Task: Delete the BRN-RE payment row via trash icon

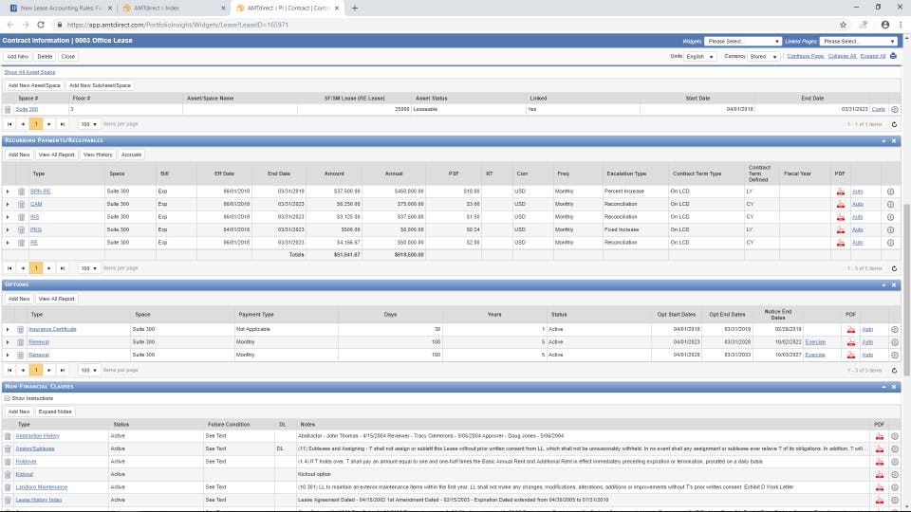Action: pos(21,190)
